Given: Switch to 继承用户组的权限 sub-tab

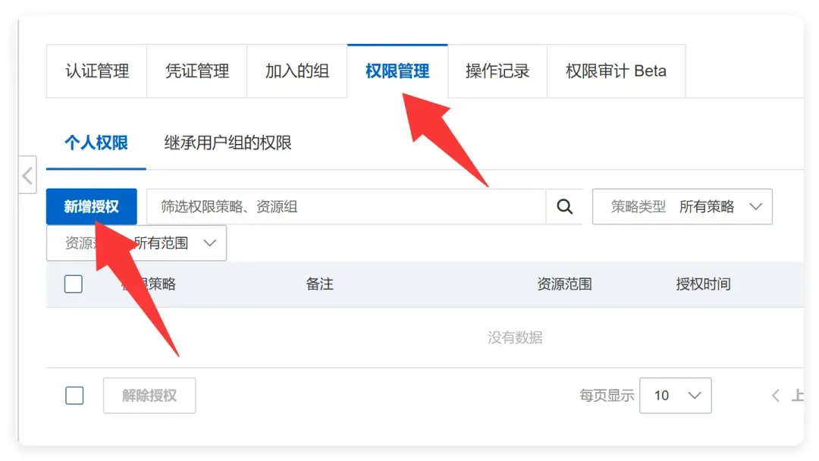Looking at the screenshot, I should 227,143.
